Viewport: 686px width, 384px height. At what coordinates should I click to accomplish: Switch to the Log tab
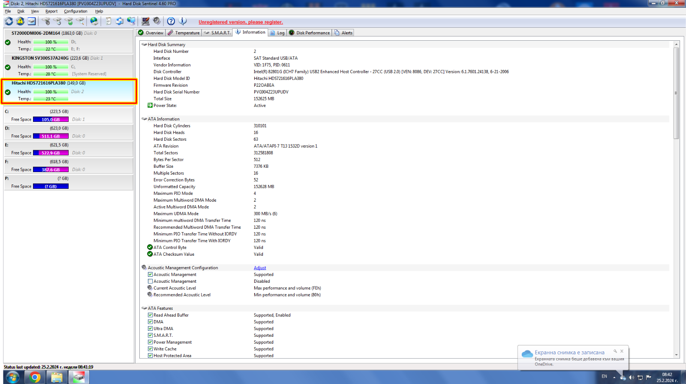[x=277, y=33]
